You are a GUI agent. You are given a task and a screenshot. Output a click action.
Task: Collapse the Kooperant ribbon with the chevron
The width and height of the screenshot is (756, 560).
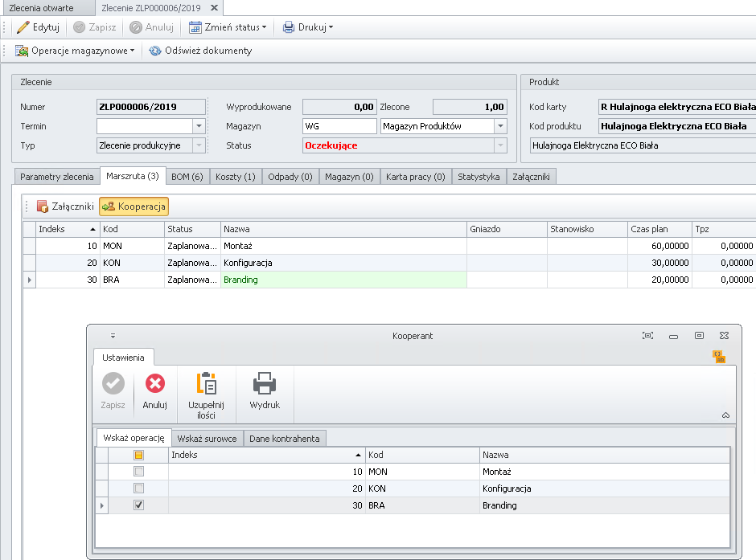pos(725,415)
